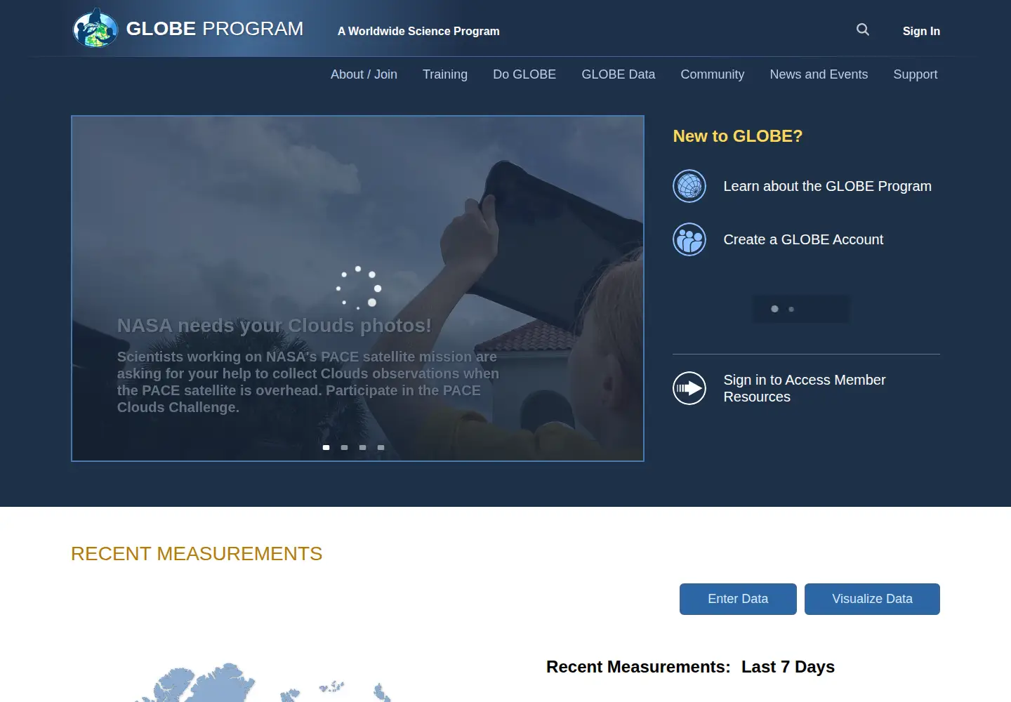Click the Sign In link
Image resolution: width=1011 pixels, height=702 pixels.
(921, 31)
